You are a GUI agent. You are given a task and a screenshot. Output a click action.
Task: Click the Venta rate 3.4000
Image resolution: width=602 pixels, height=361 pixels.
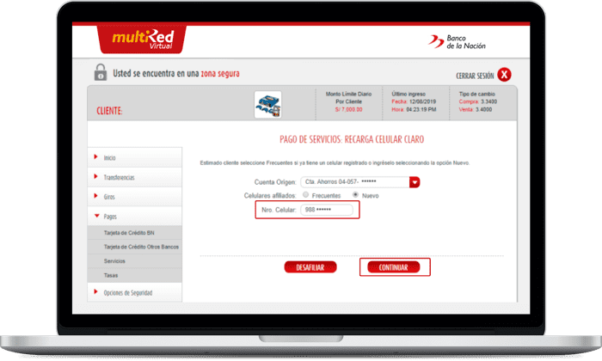point(483,109)
